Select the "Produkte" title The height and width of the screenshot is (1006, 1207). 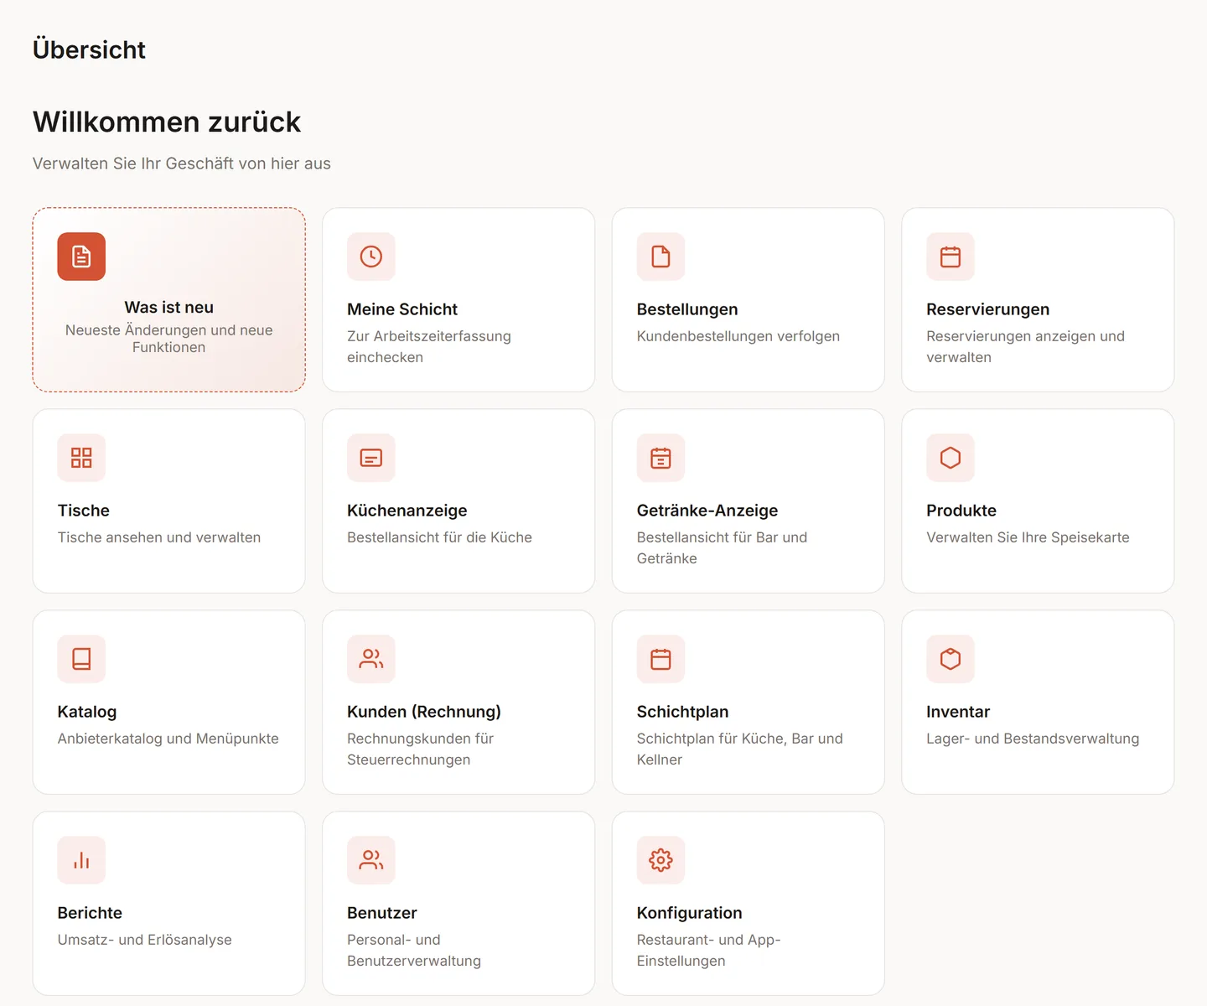click(x=961, y=511)
